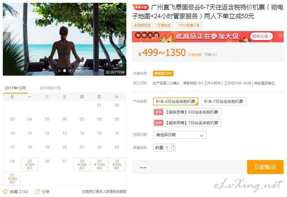Select the first carousel dot indicator

tap(59, 70)
